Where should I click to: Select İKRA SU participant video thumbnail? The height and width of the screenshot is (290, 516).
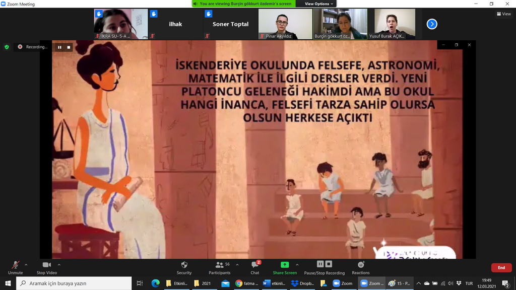(121, 24)
